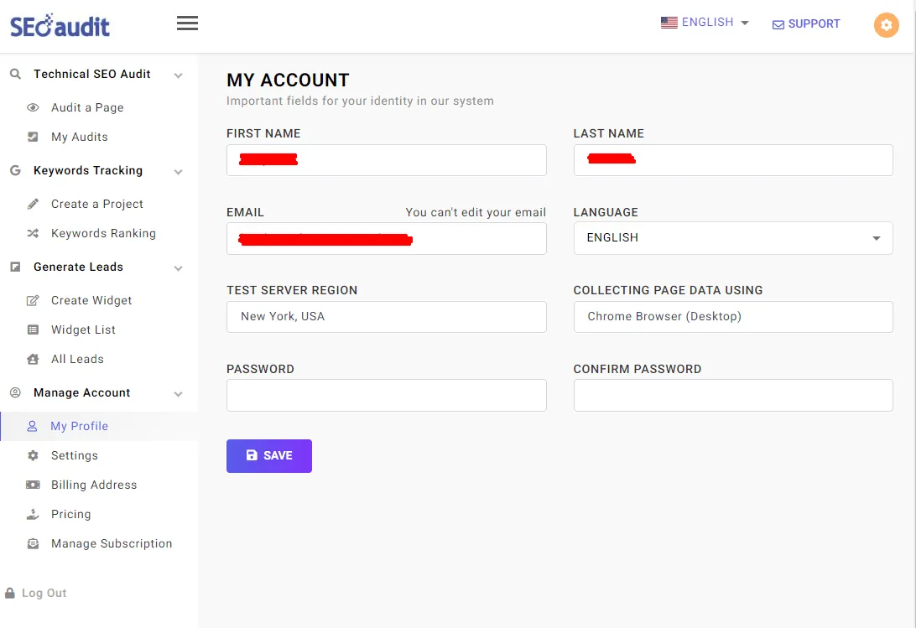The height and width of the screenshot is (628, 916).
Task: Click the SUPPORT link
Action: pyautogui.click(x=806, y=24)
